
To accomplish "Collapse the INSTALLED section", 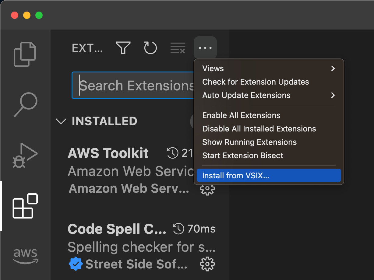I will 61,121.
